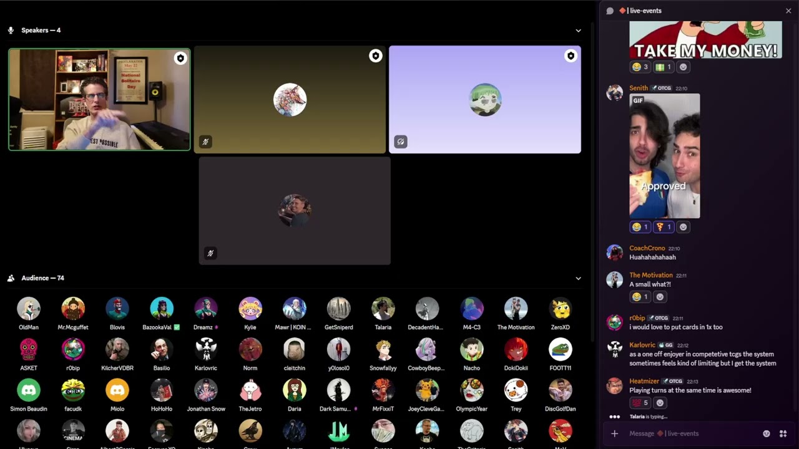Select BazookaVal's avatar in audience
Screen dimensions: 799x449
(x=162, y=309)
